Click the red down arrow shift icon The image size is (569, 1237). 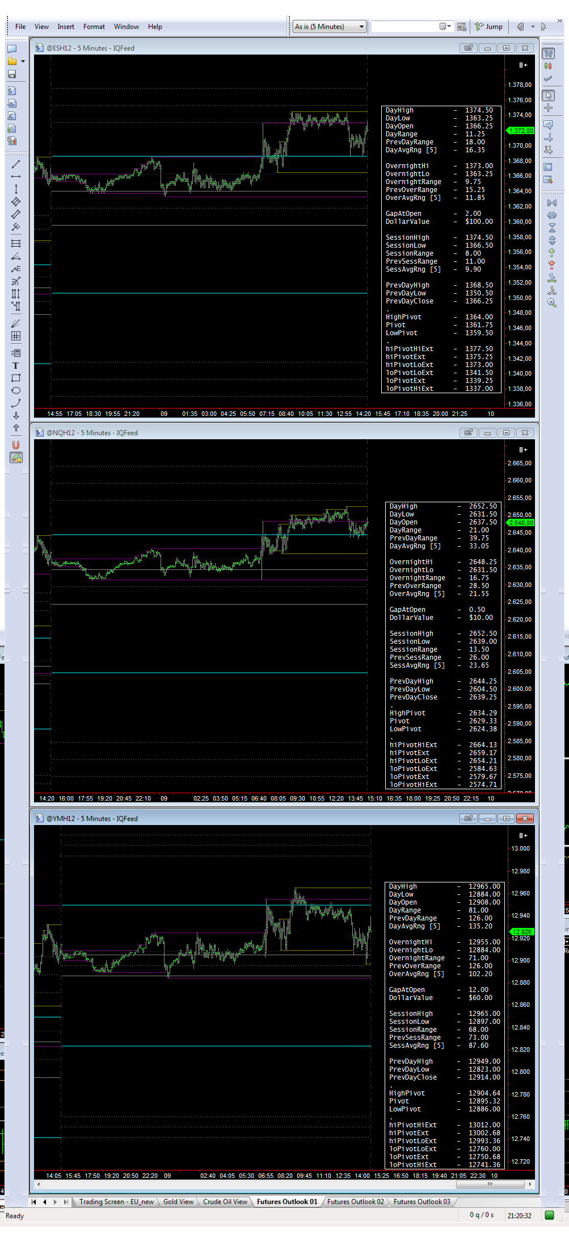552,265
